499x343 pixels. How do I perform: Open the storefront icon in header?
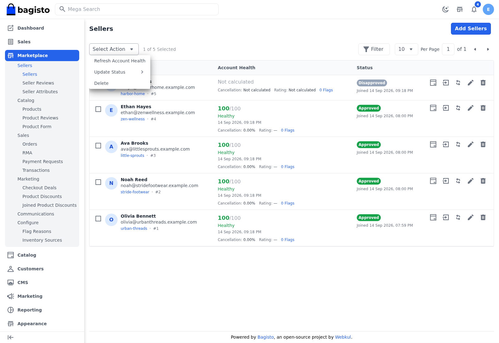pyautogui.click(x=460, y=9)
